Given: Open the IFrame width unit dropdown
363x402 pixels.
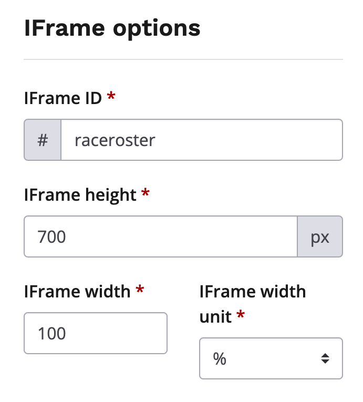Looking at the screenshot, I should pos(271,358).
